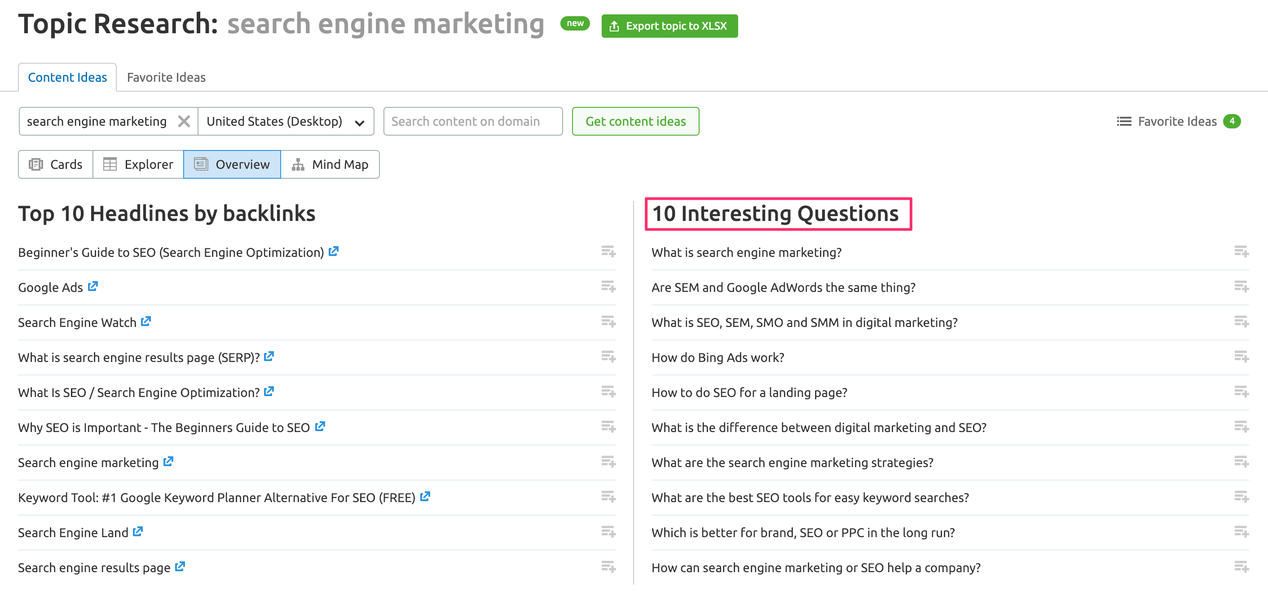The width and height of the screenshot is (1268, 600).
Task: Add 'How do Bing Ads work?' to favorites
Action: [x=1241, y=357]
